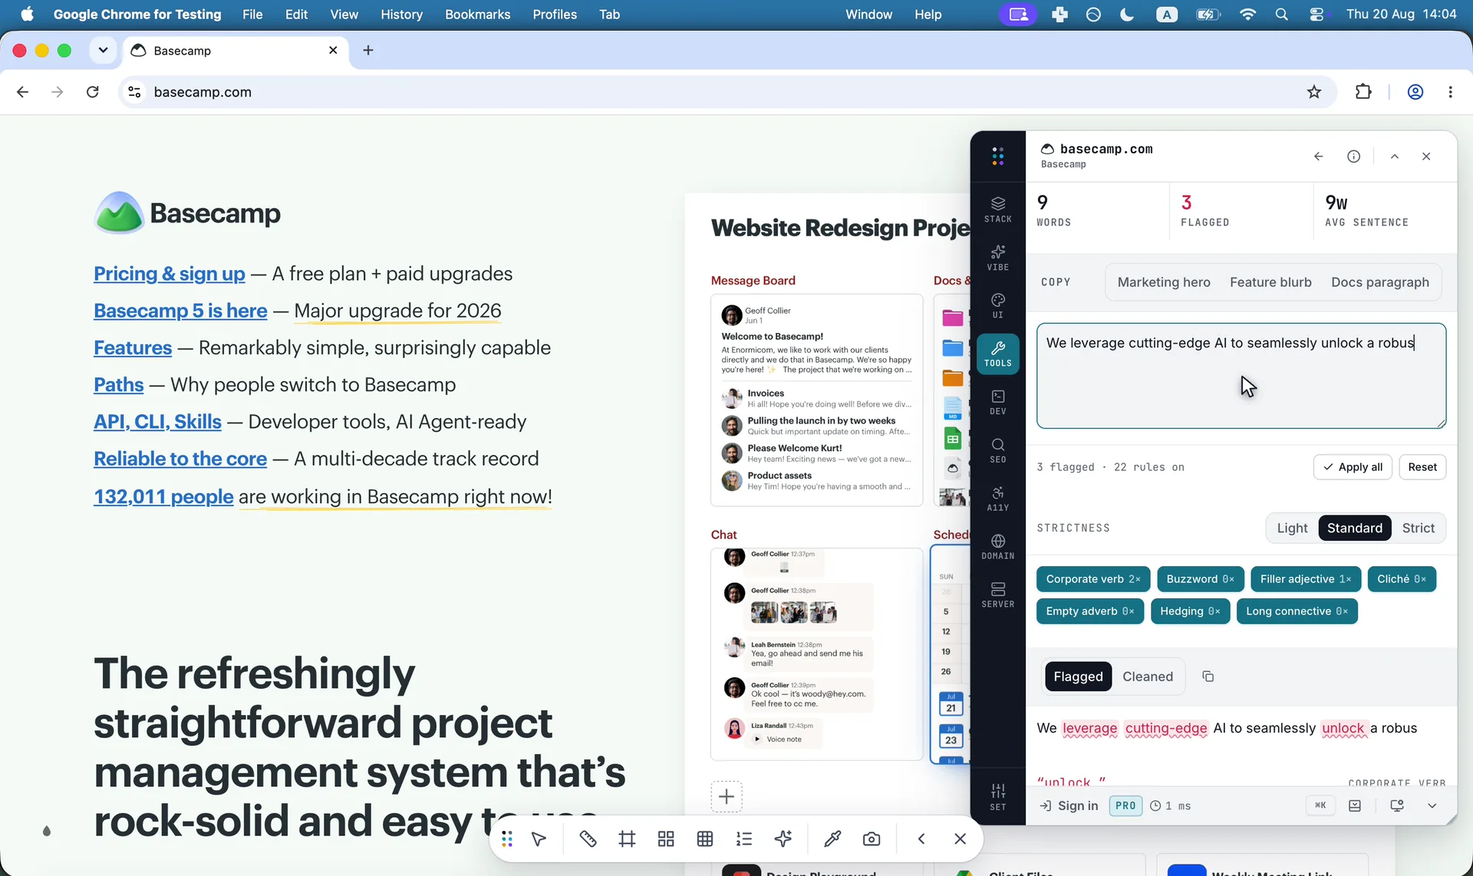Open the Stack panel in the extension sidebar
1473x876 pixels.
pos(997,209)
